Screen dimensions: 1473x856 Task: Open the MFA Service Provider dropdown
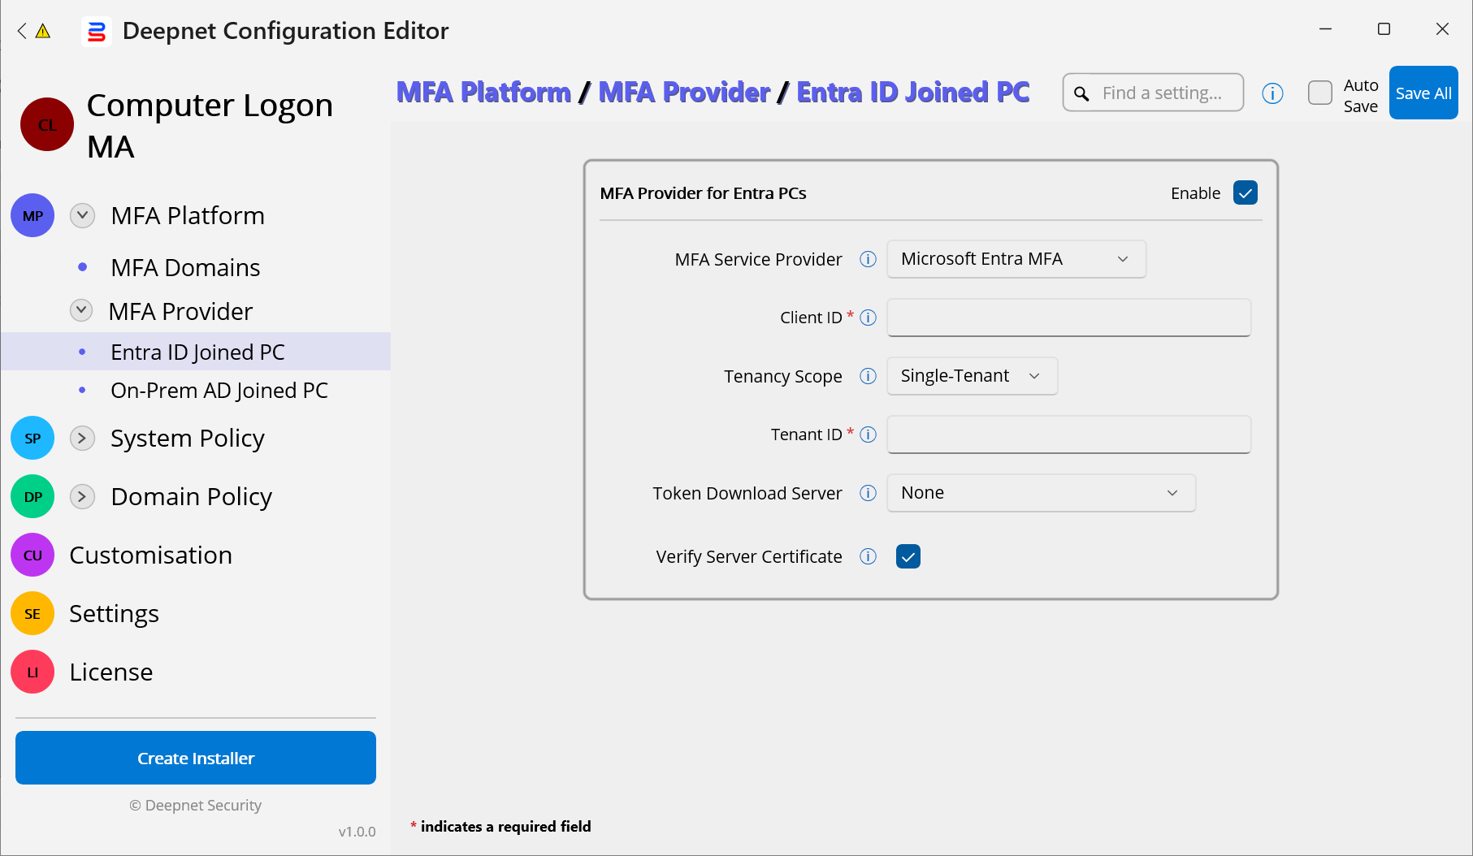coord(1016,259)
